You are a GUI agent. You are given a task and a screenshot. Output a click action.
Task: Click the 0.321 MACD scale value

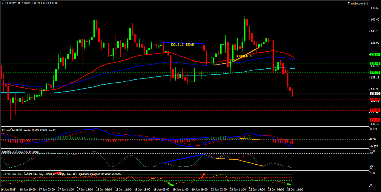point(374,129)
